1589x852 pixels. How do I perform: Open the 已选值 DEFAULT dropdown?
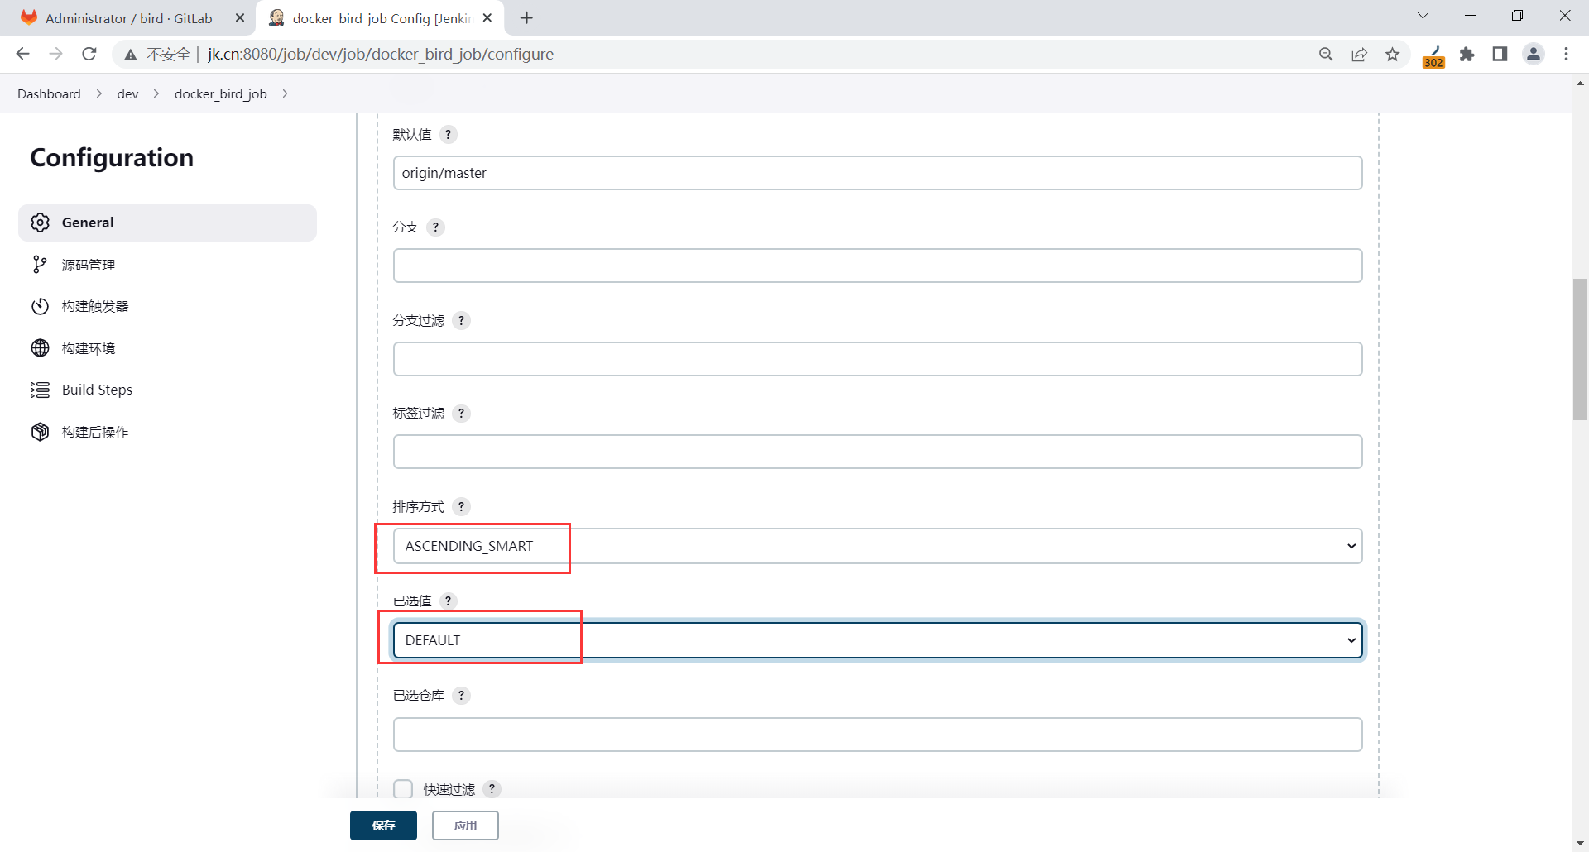(x=877, y=640)
